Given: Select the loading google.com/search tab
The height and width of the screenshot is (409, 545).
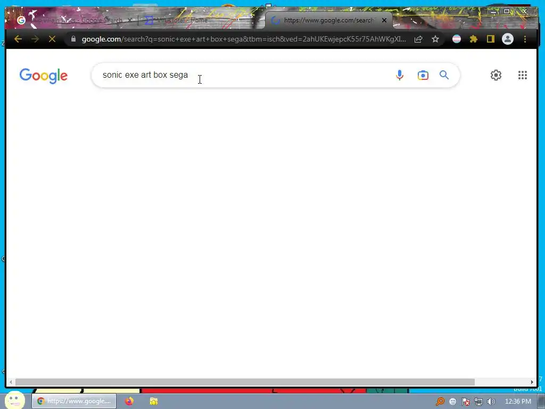Looking at the screenshot, I should pyautogui.click(x=328, y=20).
